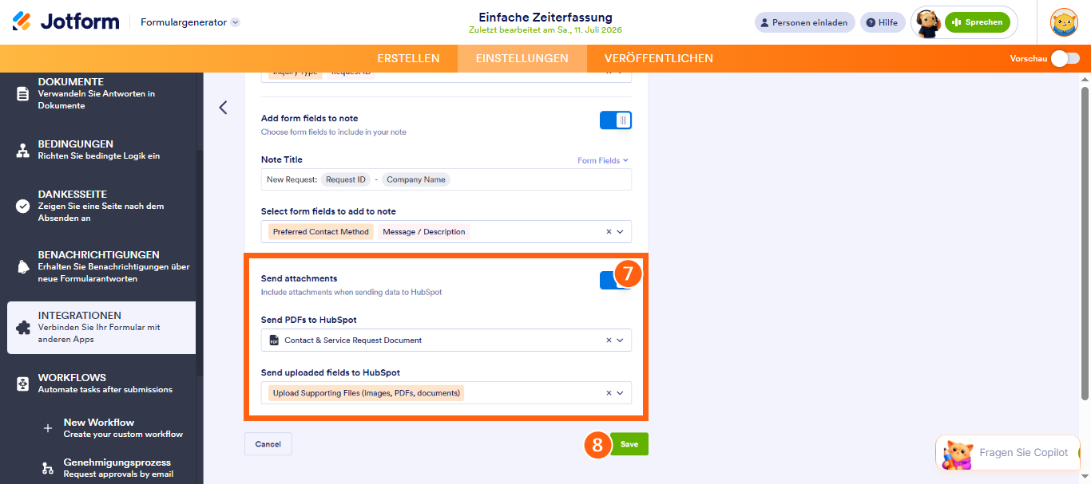
Task: Click the Cancel button
Action: click(x=268, y=444)
